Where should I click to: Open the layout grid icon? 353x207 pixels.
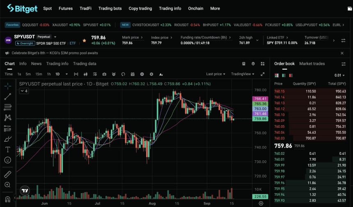pos(263,64)
